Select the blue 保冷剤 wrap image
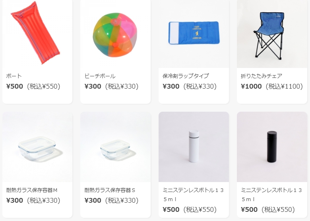 coord(194,34)
